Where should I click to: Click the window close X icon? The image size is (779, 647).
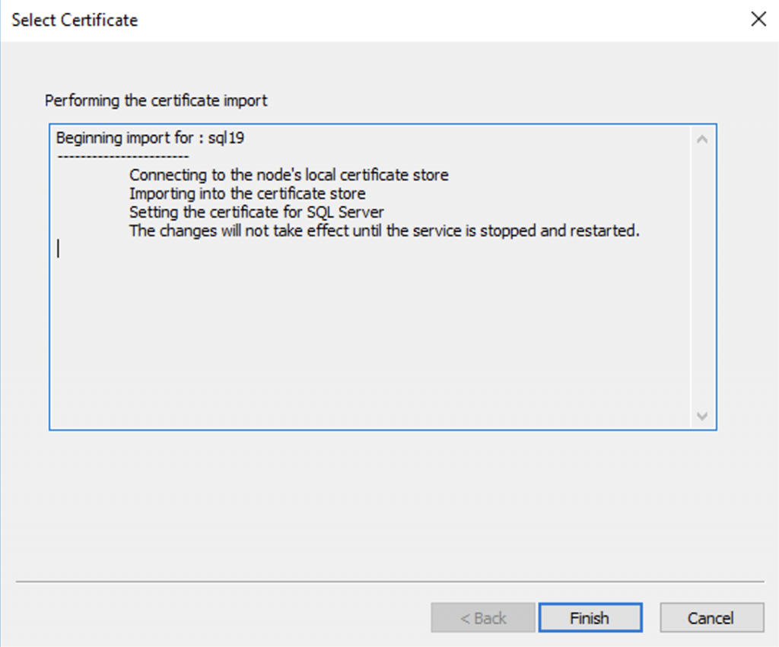tap(758, 20)
